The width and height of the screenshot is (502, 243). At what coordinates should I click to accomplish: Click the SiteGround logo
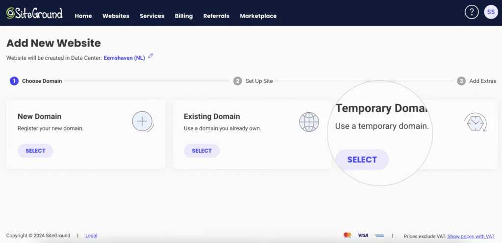coord(34,13)
